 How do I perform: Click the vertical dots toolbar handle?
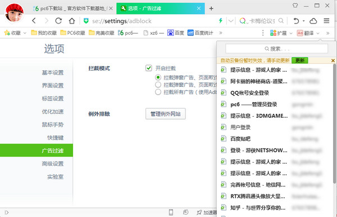(x=263, y=33)
